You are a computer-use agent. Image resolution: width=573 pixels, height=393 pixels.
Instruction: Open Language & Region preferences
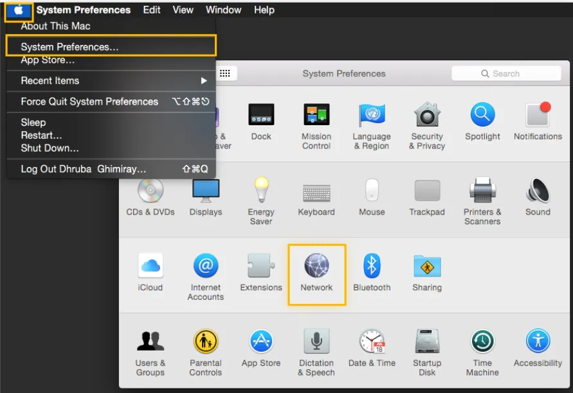[x=372, y=126]
